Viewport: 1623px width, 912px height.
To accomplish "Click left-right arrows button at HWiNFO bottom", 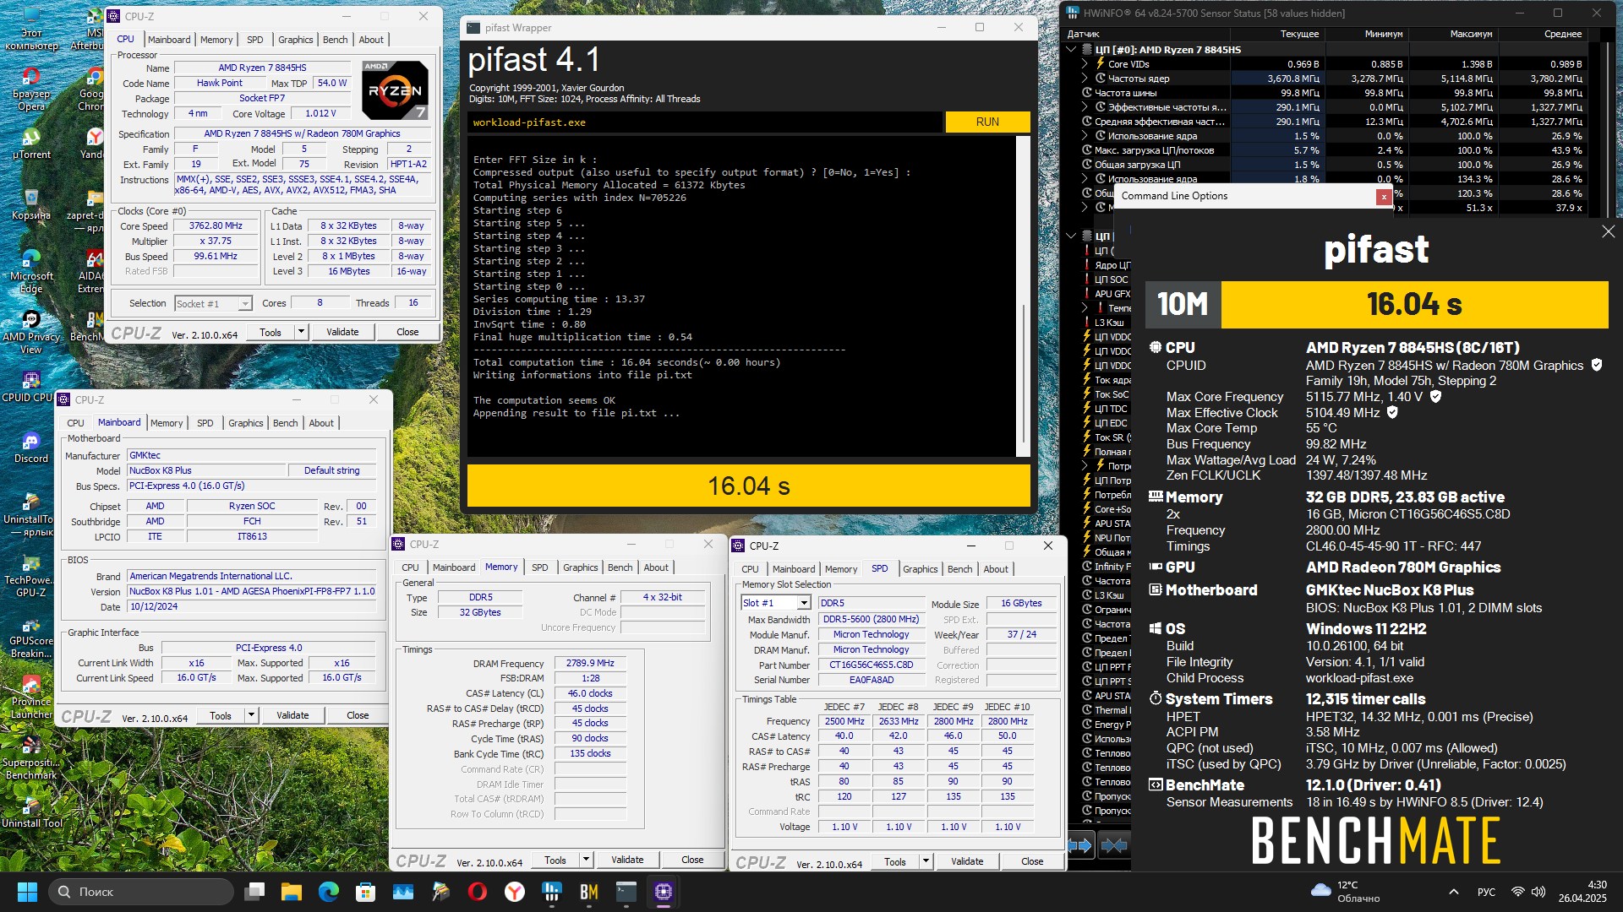I will (1079, 845).
